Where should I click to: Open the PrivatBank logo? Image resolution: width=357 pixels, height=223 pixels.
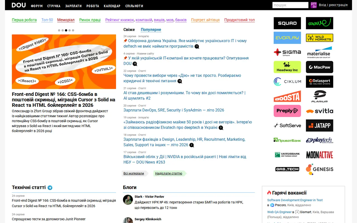click(287, 140)
